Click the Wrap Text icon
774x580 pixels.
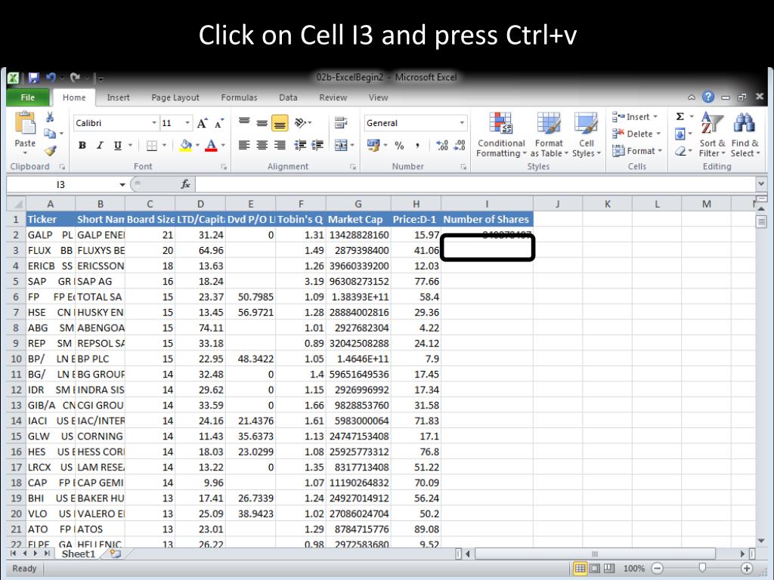341,122
